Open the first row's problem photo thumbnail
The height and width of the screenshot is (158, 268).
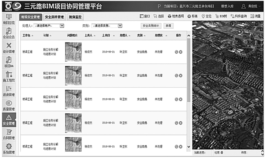pyautogui.click(x=73, y=52)
